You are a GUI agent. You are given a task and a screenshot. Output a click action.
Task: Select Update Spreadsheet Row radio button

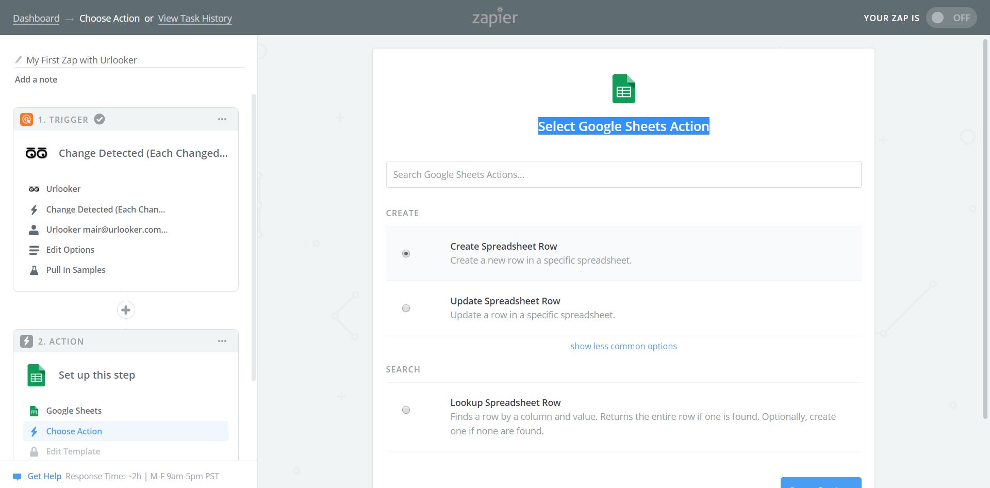[406, 308]
